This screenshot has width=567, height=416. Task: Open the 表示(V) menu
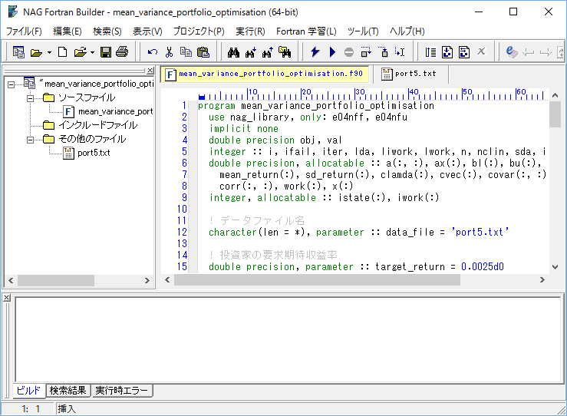[147, 31]
